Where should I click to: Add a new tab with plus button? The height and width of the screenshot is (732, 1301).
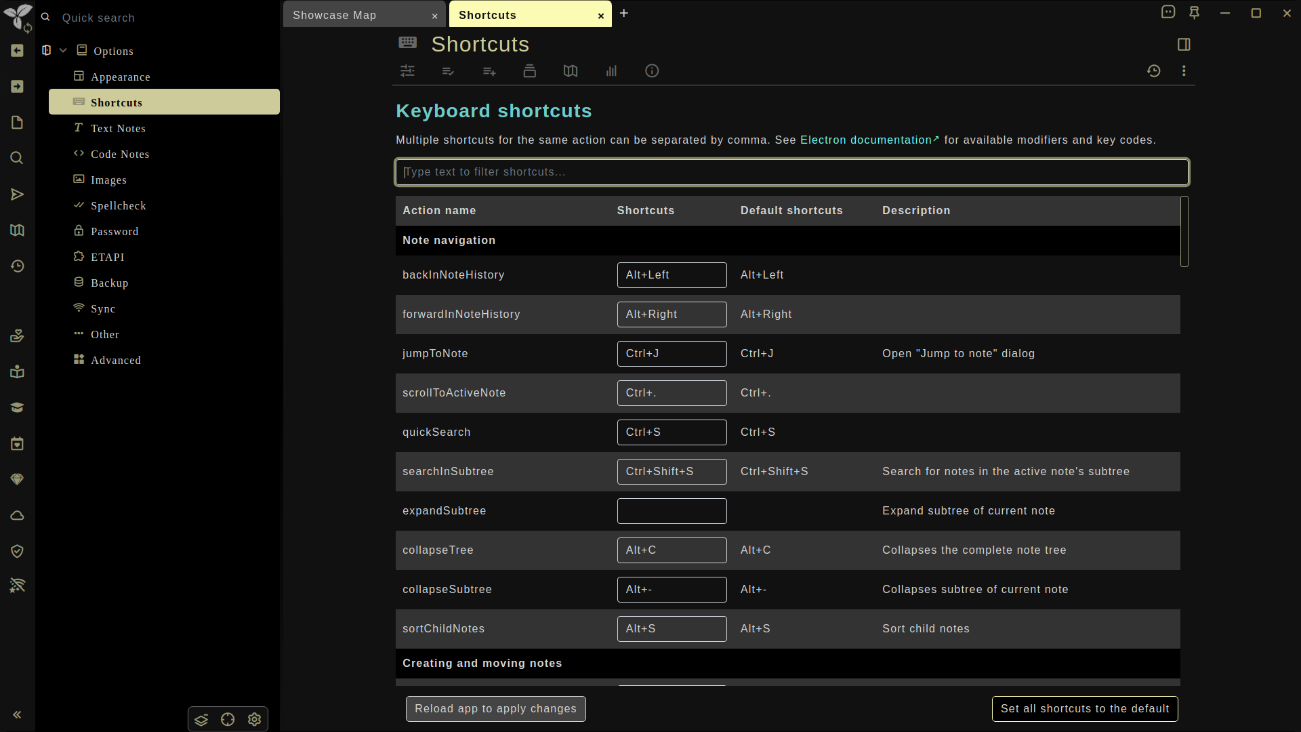(624, 14)
